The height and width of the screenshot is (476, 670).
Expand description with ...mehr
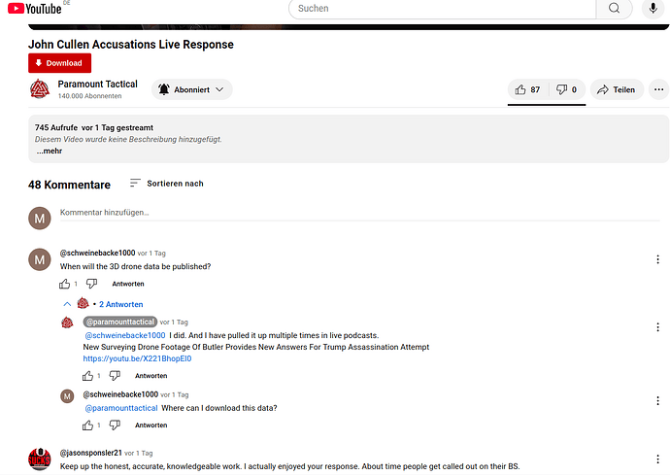[50, 151]
